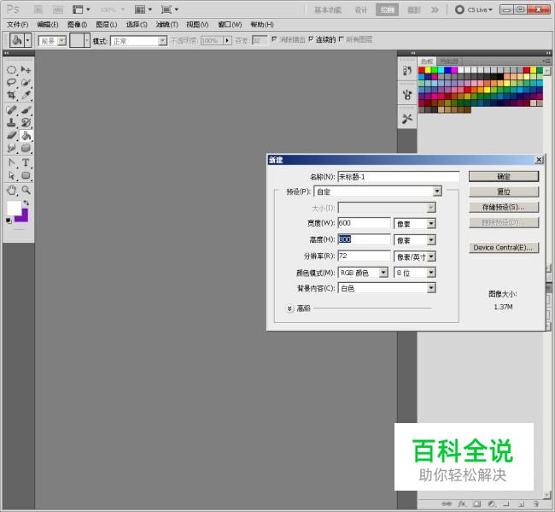555x512 pixels.
Task: Choose the Zoom magnifier tool
Action: click(x=26, y=190)
